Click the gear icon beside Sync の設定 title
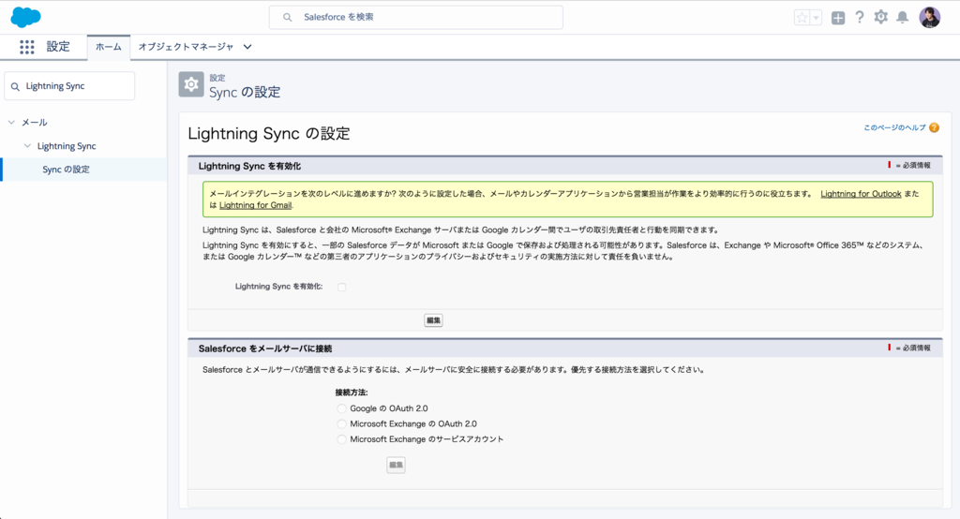960x519 pixels. coord(191,84)
